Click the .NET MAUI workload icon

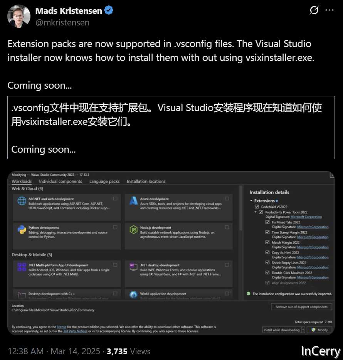tap(22, 267)
